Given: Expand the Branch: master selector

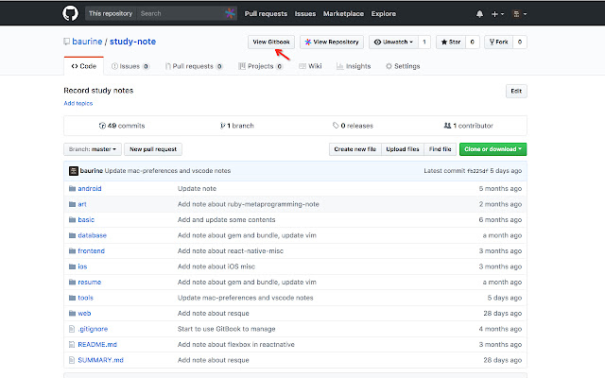Looking at the screenshot, I should click(x=92, y=149).
